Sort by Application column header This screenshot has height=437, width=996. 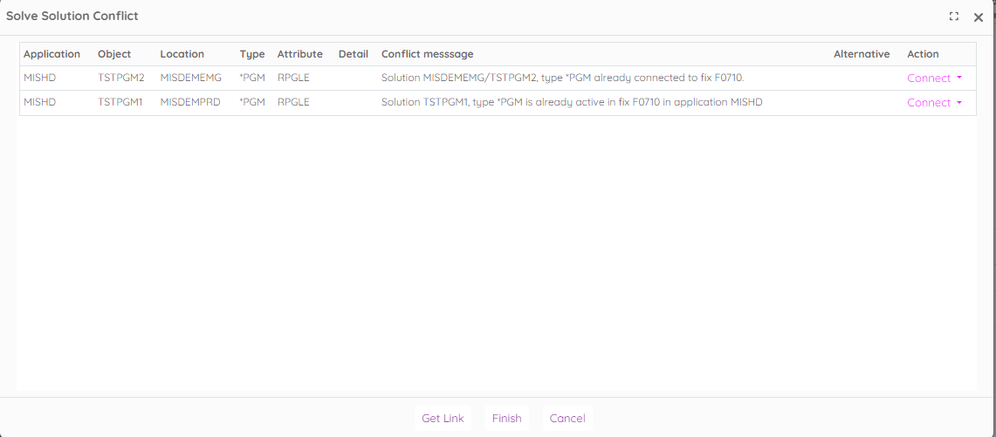coord(52,54)
